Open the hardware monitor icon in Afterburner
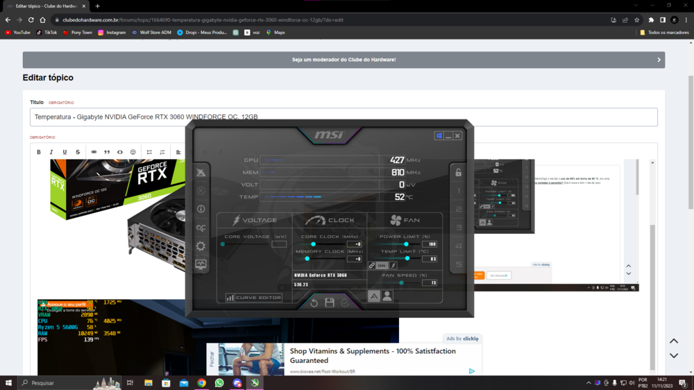This screenshot has height=390, width=694. pyautogui.click(x=201, y=264)
